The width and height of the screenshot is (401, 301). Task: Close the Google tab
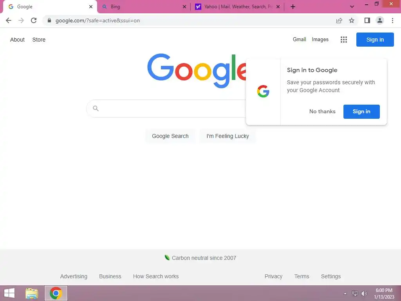click(x=91, y=7)
